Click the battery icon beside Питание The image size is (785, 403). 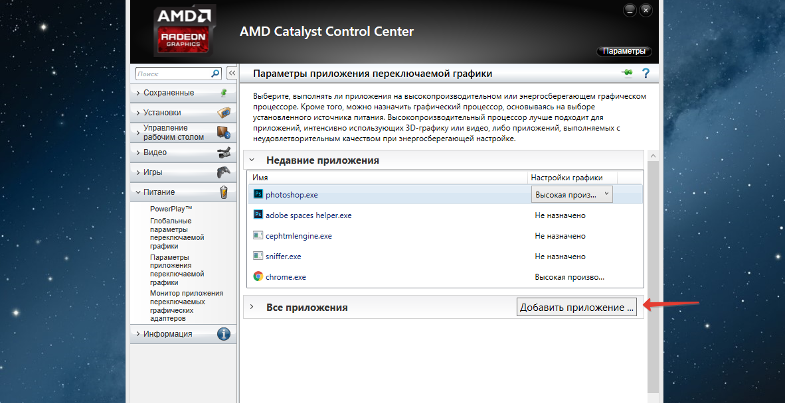pyautogui.click(x=224, y=192)
